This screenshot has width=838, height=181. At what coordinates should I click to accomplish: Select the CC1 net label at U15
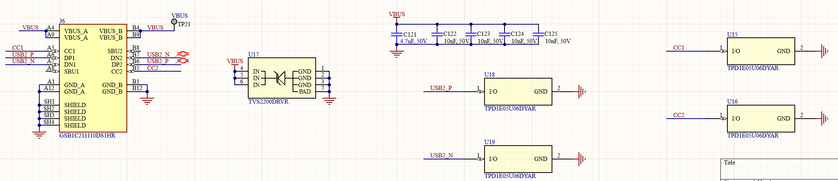coord(679,48)
